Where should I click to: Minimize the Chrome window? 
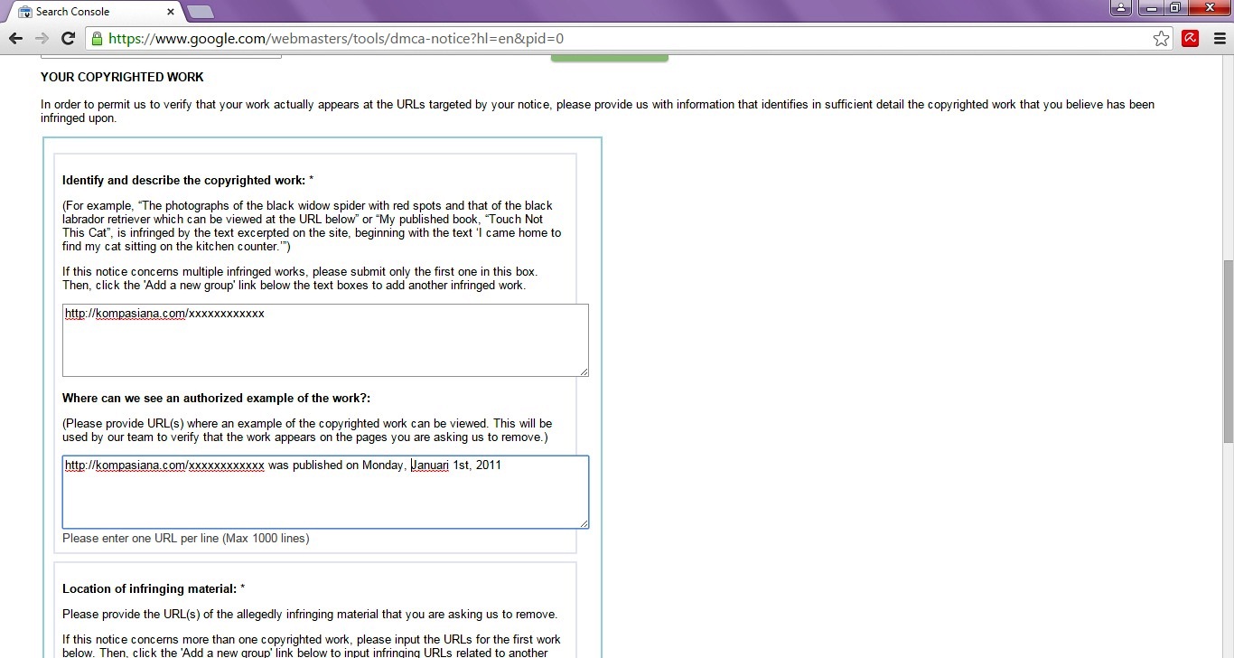coord(1150,8)
